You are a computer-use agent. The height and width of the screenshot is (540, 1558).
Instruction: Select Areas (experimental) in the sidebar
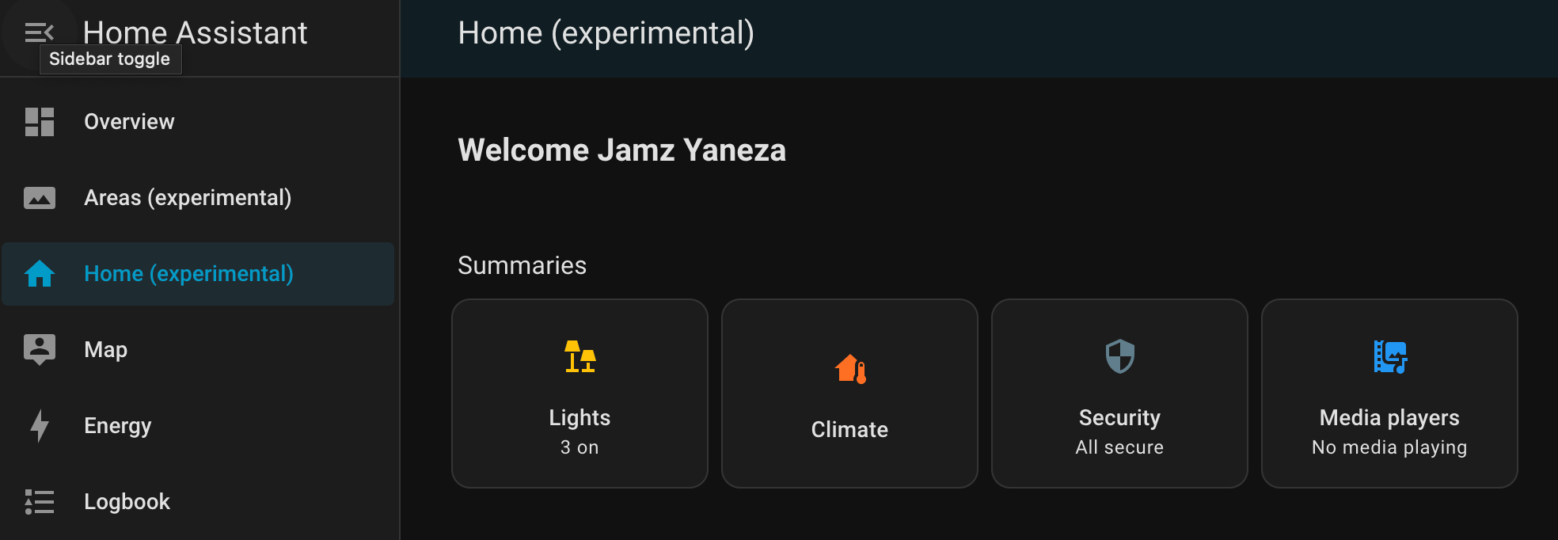(x=187, y=198)
